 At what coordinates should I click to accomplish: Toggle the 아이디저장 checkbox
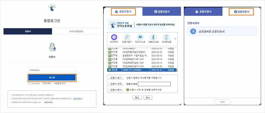tap(30, 83)
